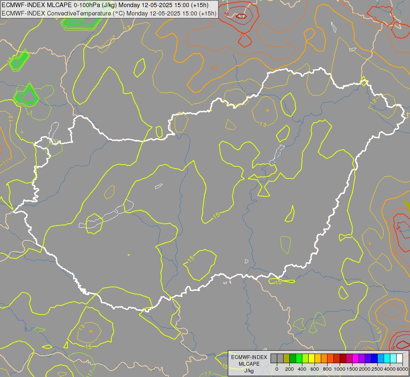The width and height of the screenshot is (410, 377).
Task: Pick the sky-blue swatch after the 2500 tick
Action: pos(381,358)
